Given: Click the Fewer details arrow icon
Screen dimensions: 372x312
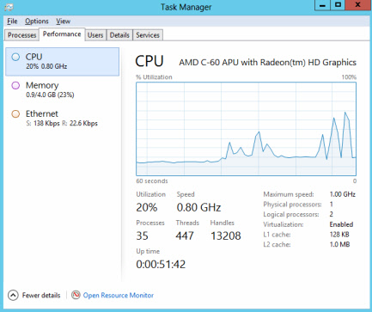Looking at the screenshot, I should 13,295.
